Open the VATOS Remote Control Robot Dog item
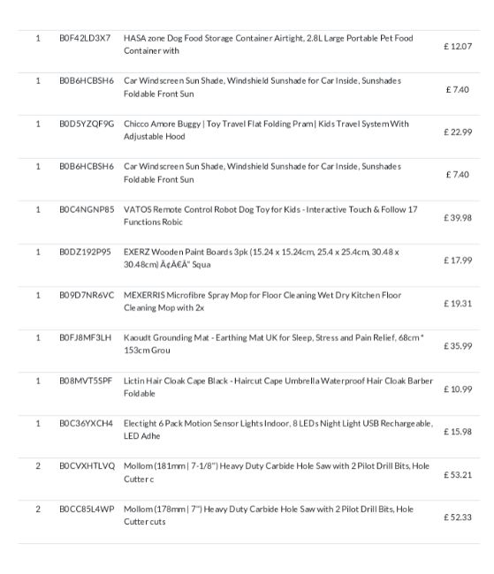Viewport: 494px width, 574px height. pos(270,215)
